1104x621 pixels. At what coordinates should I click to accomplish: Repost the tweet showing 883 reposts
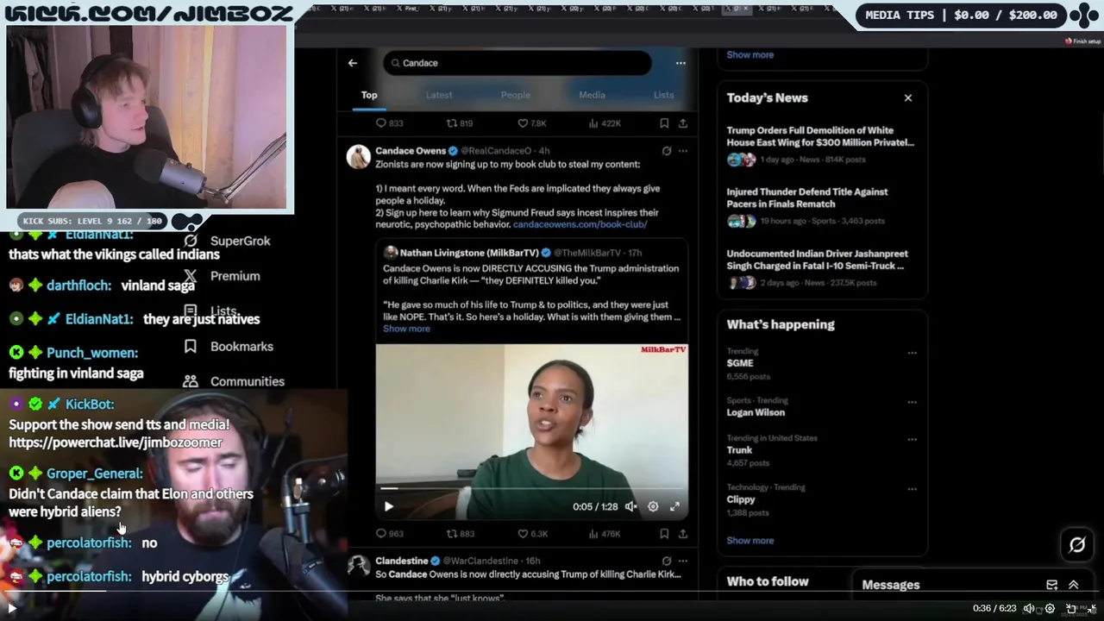(460, 534)
